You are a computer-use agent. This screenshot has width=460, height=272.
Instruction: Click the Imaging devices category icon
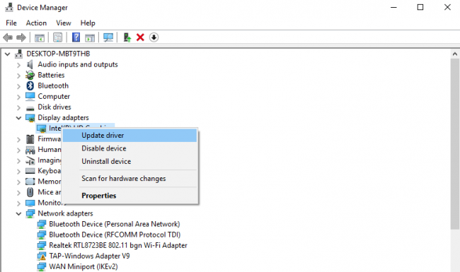pyautogui.click(x=30, y=160)
